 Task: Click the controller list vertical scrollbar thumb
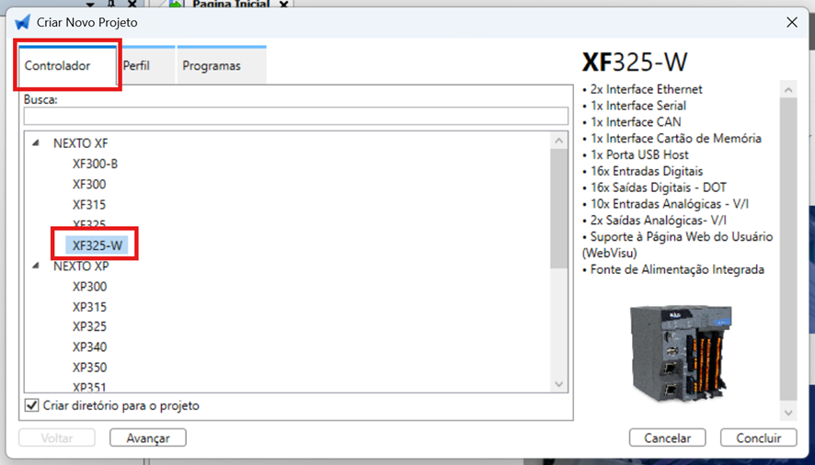558,209
